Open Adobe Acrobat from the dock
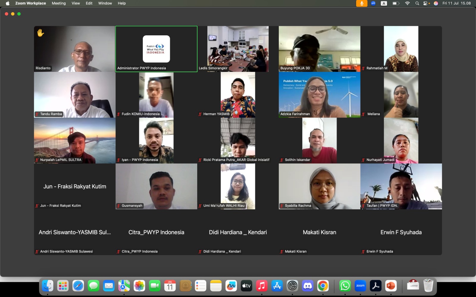Viewport: 476px width, 297px height. 375,286
